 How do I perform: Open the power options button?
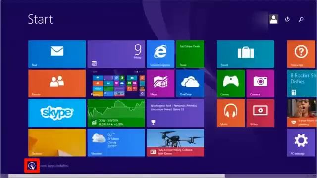[287, 19]
